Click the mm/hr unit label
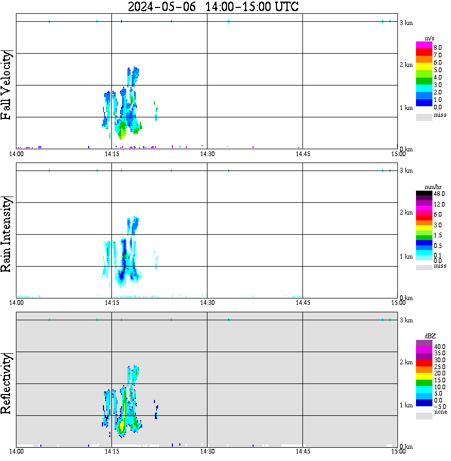This screenshot has width=451, height=461. click(x=433, y=187)
